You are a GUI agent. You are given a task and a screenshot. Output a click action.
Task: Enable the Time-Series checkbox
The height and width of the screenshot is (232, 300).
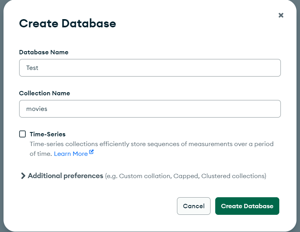click(23, 134)
